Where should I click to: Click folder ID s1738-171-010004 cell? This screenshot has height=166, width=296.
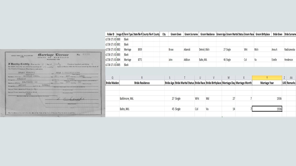tap(112, 60)
